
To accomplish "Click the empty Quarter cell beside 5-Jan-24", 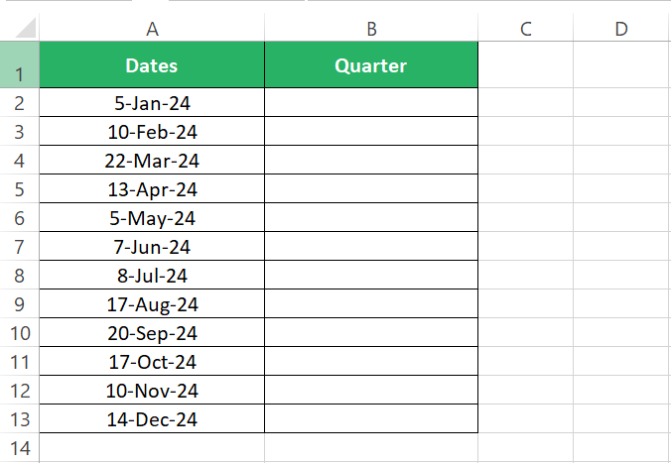I will coord(371,102).
